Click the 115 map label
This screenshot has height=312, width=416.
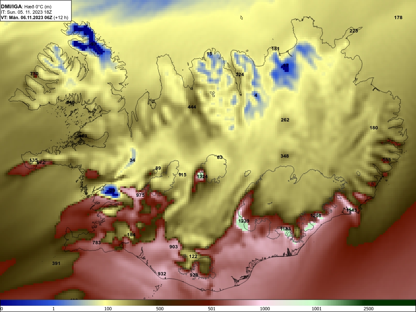[182, 175]
